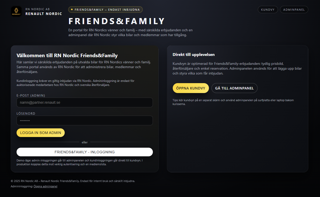Click the large Friends&Family page heading

[x=117, y=21]
